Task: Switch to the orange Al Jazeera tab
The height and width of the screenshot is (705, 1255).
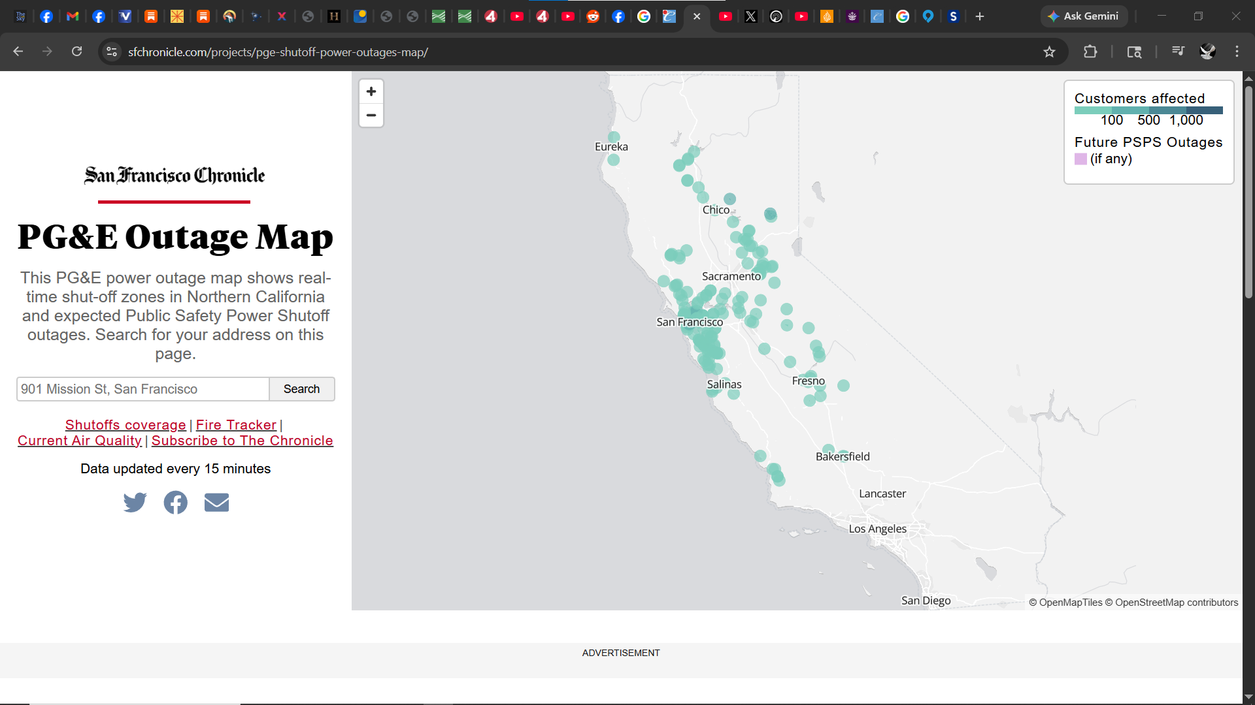Action: pyautogui.click(x=827, y=16)
